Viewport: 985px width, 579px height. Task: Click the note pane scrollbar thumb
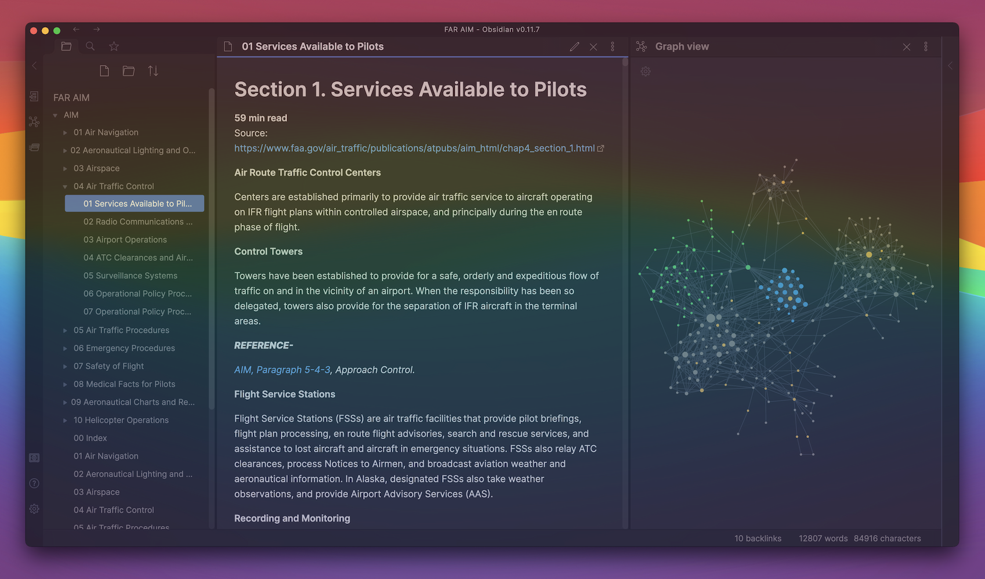625,62
